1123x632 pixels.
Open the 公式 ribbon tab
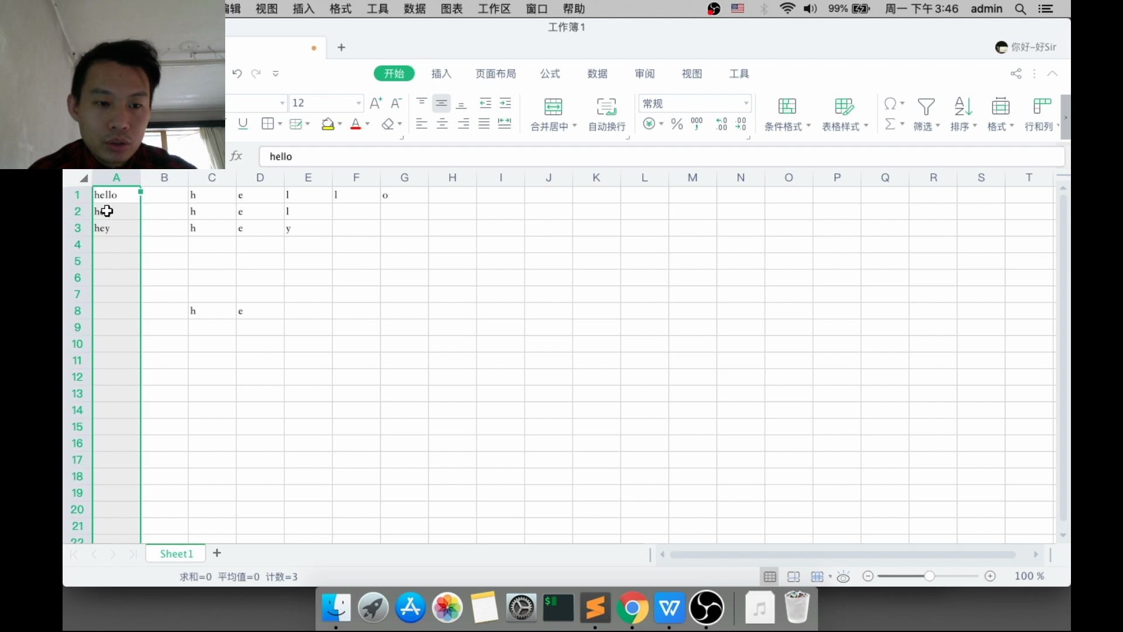(x=550, y=74)
